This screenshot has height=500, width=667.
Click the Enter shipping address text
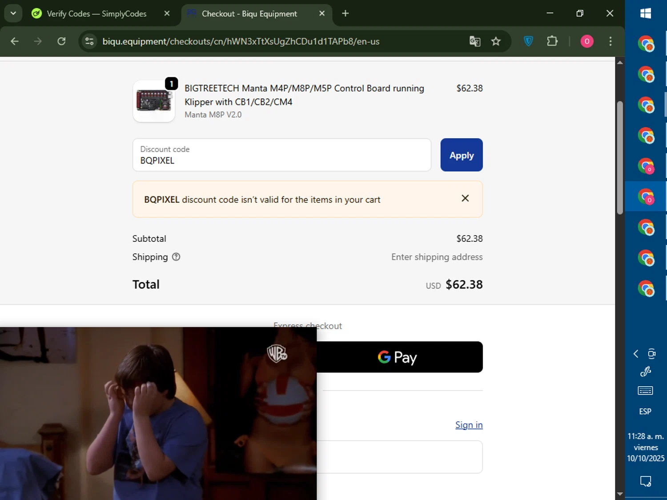437,257
